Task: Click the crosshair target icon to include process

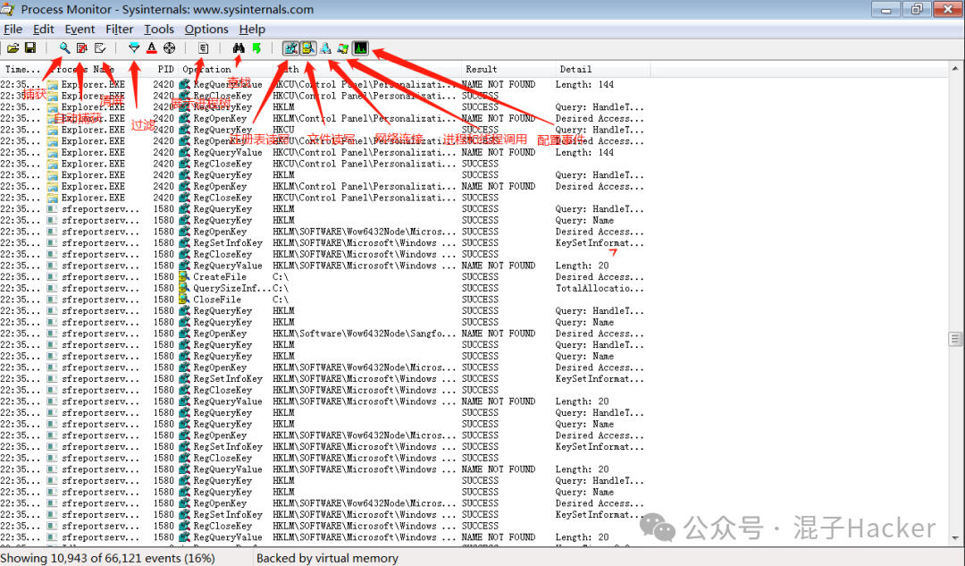Action: coord(169,48)
